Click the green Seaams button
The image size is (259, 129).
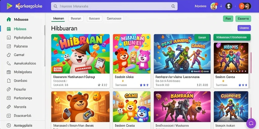click(x=243, y=19)
